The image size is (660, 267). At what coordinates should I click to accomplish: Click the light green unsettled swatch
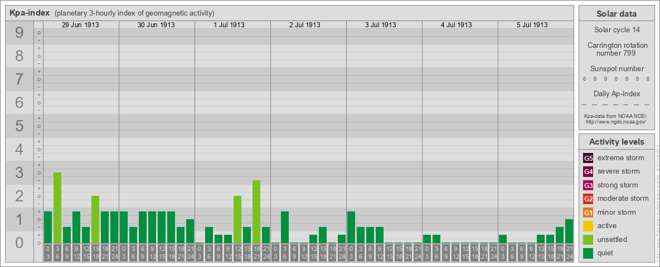[x=588, y=239]
